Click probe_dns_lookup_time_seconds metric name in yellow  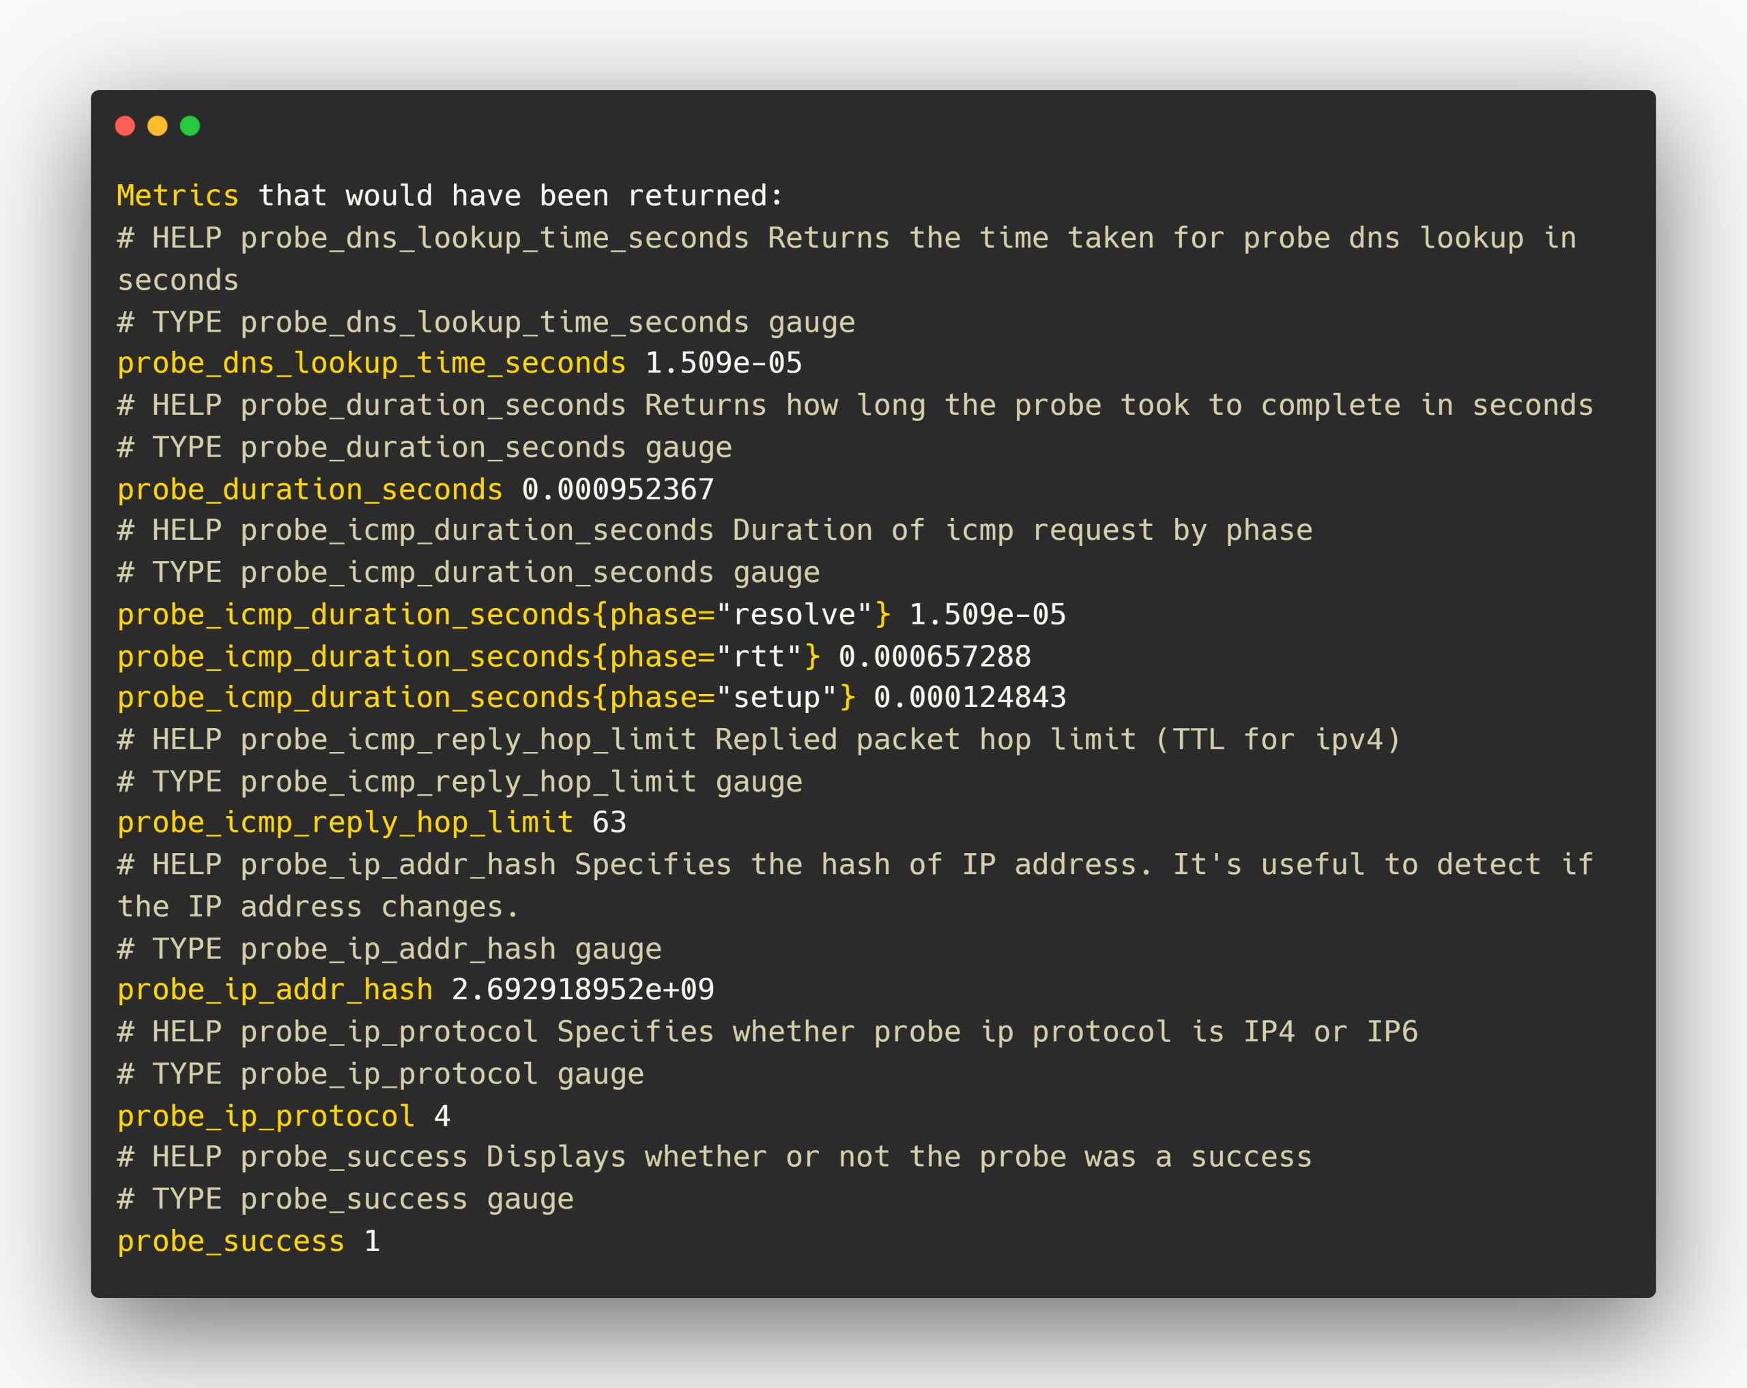pyautogui.click(x=371, y=363)
